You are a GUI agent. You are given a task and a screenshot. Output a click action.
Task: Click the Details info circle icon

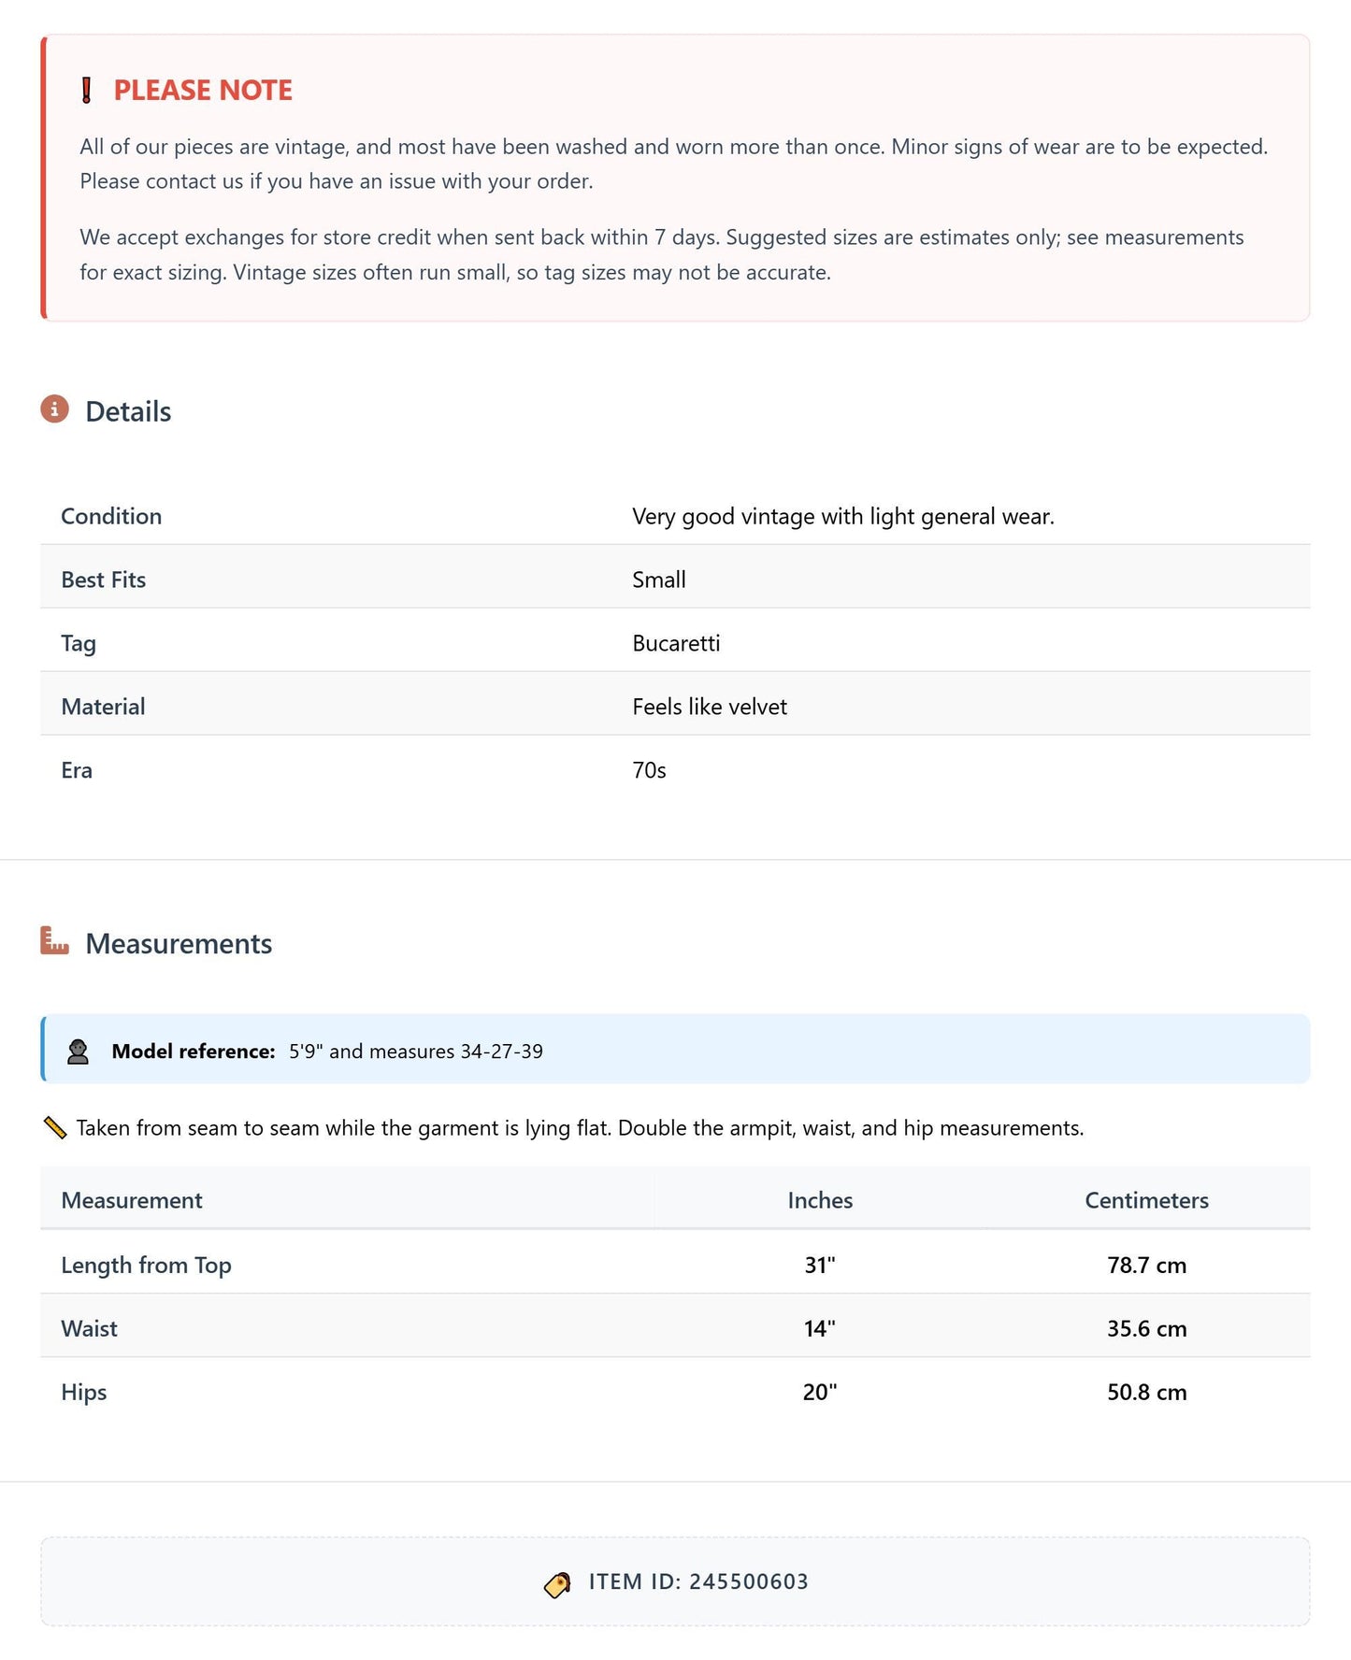pyautogui.click(x=55, y=409)
